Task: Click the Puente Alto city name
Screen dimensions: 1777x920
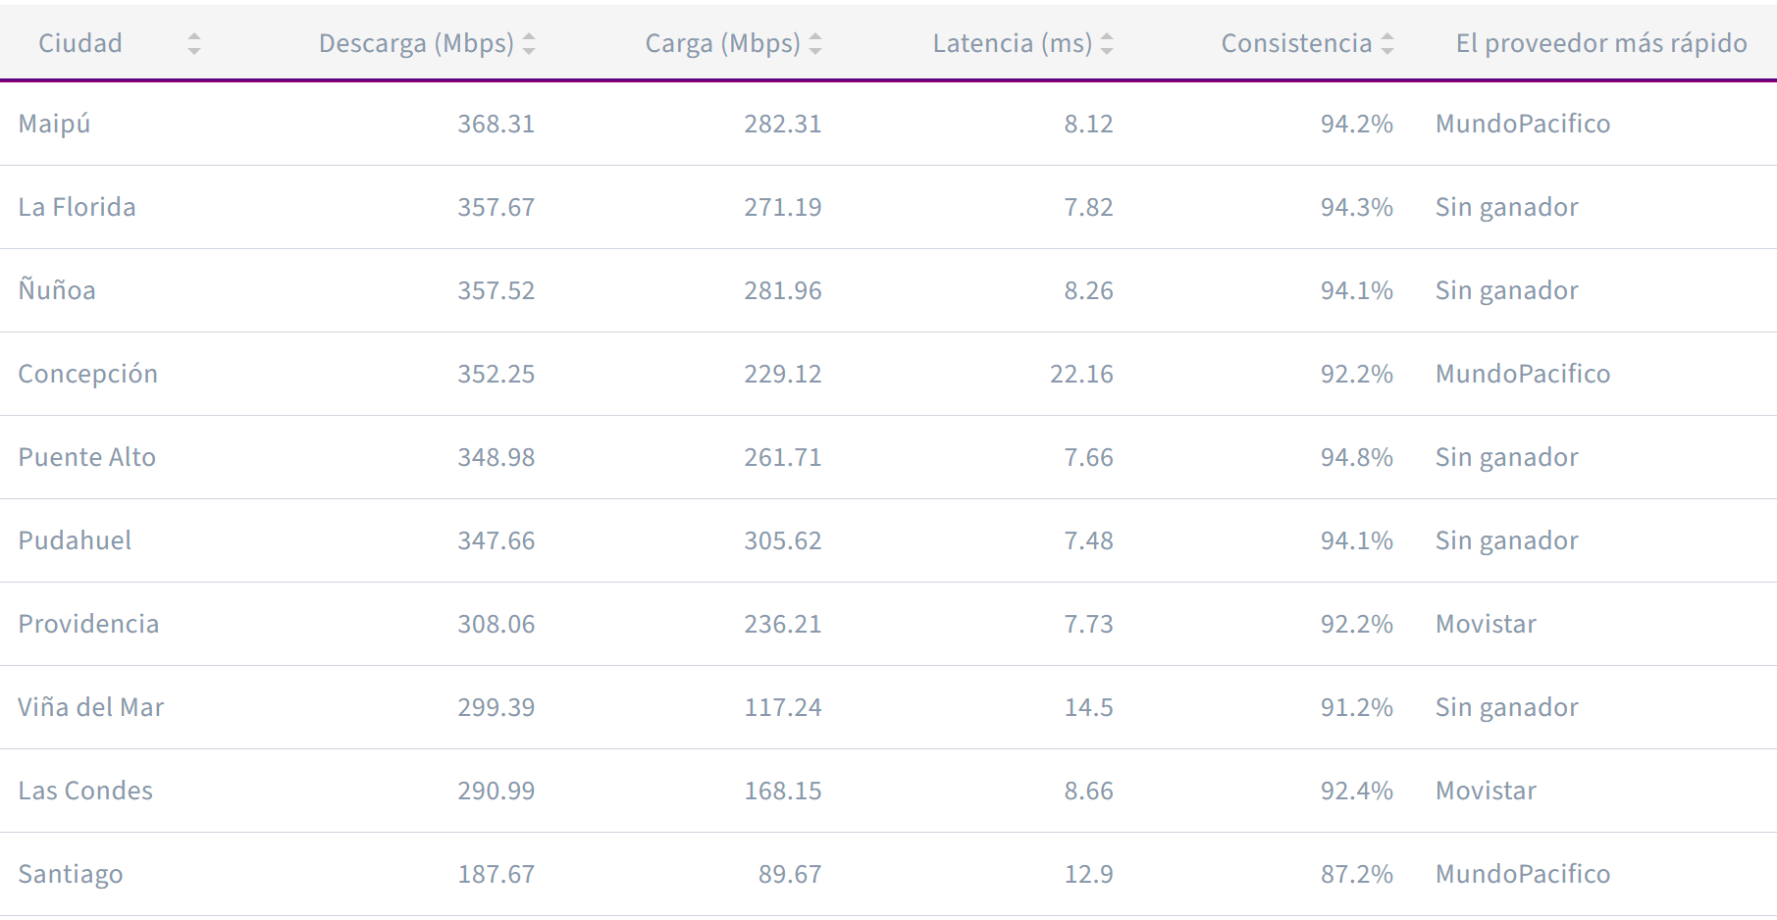Action: [x=87, y=457]
